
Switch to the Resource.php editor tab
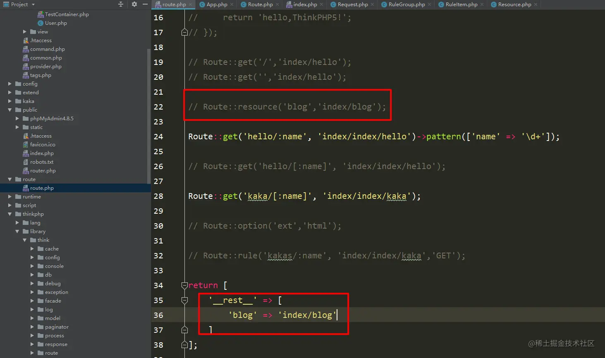tap(514, 5)
